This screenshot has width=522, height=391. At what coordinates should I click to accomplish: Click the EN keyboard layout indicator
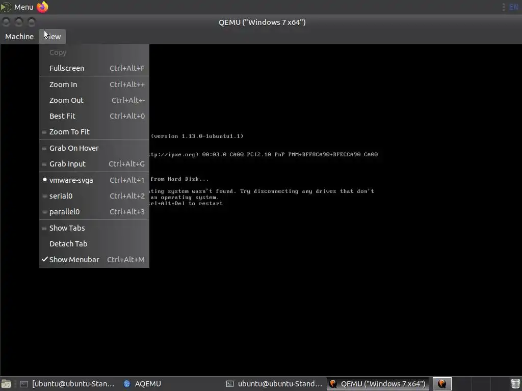pos(514,7)
